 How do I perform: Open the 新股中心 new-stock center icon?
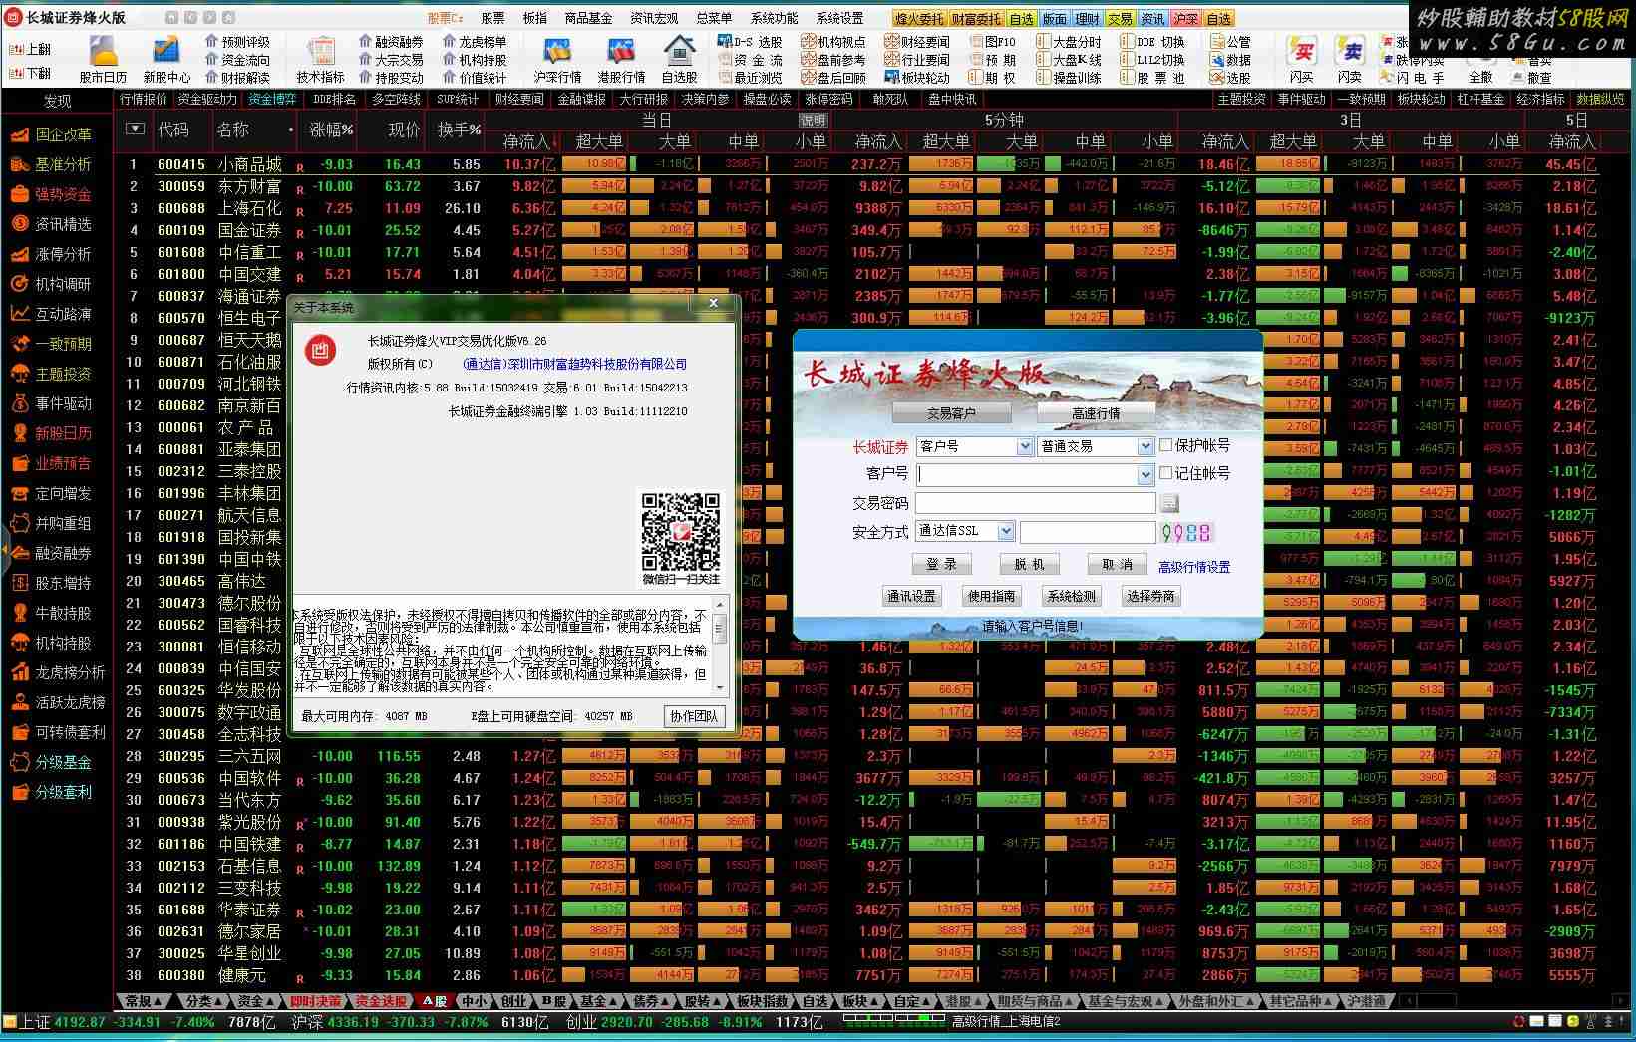pyautogui.click(x=165, y=58)
